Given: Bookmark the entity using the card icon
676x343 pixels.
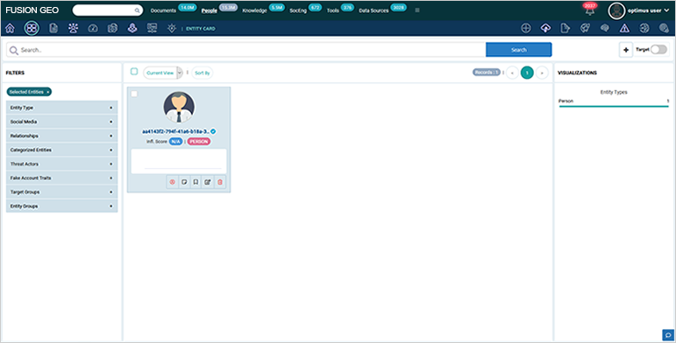Looking at the screenshot, I should coord(196,182).
